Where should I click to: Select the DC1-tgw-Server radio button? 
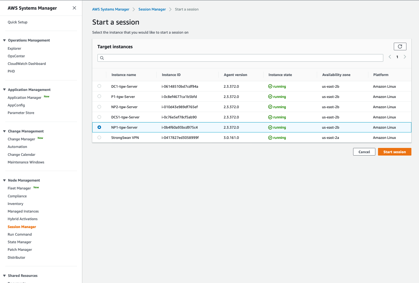[x=99, y=86]
